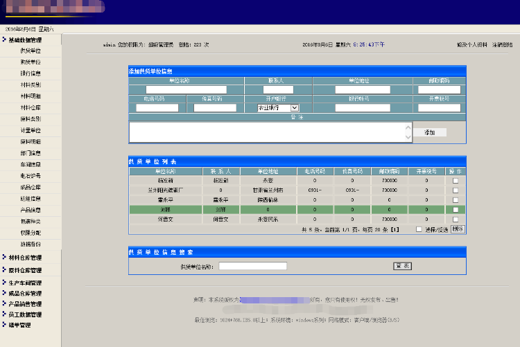This screenshot has width=520, height=347.
Task: Tick the checkbox in the 永登民乐 row
Action: tap(456, 220)
